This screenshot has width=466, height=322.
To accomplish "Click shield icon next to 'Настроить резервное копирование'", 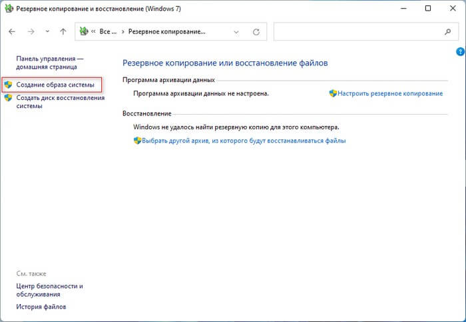I will [x=333, y=93].
